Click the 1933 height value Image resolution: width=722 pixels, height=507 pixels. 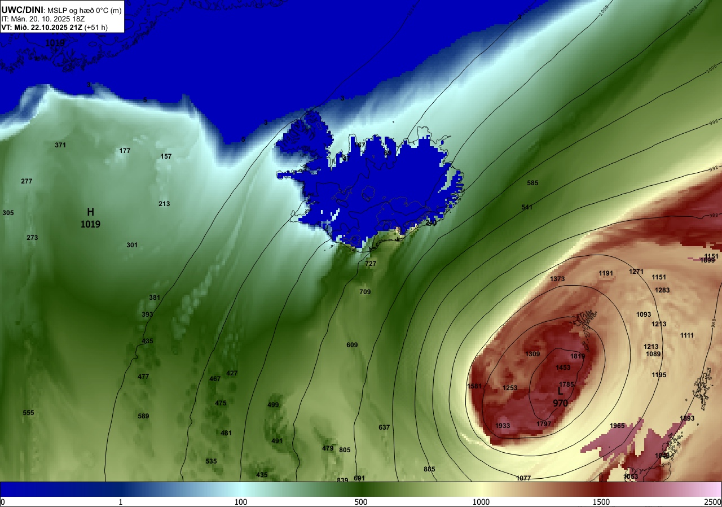(x=503, y=426)
